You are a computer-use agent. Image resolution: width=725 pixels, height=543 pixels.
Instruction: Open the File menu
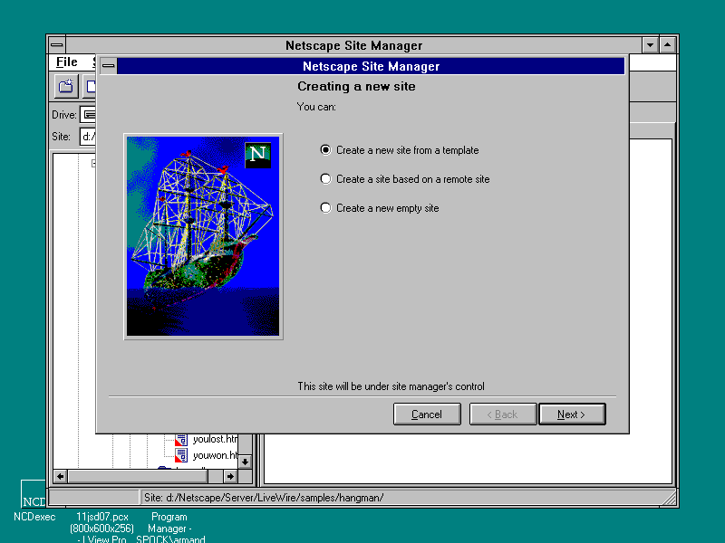(67, 62)
